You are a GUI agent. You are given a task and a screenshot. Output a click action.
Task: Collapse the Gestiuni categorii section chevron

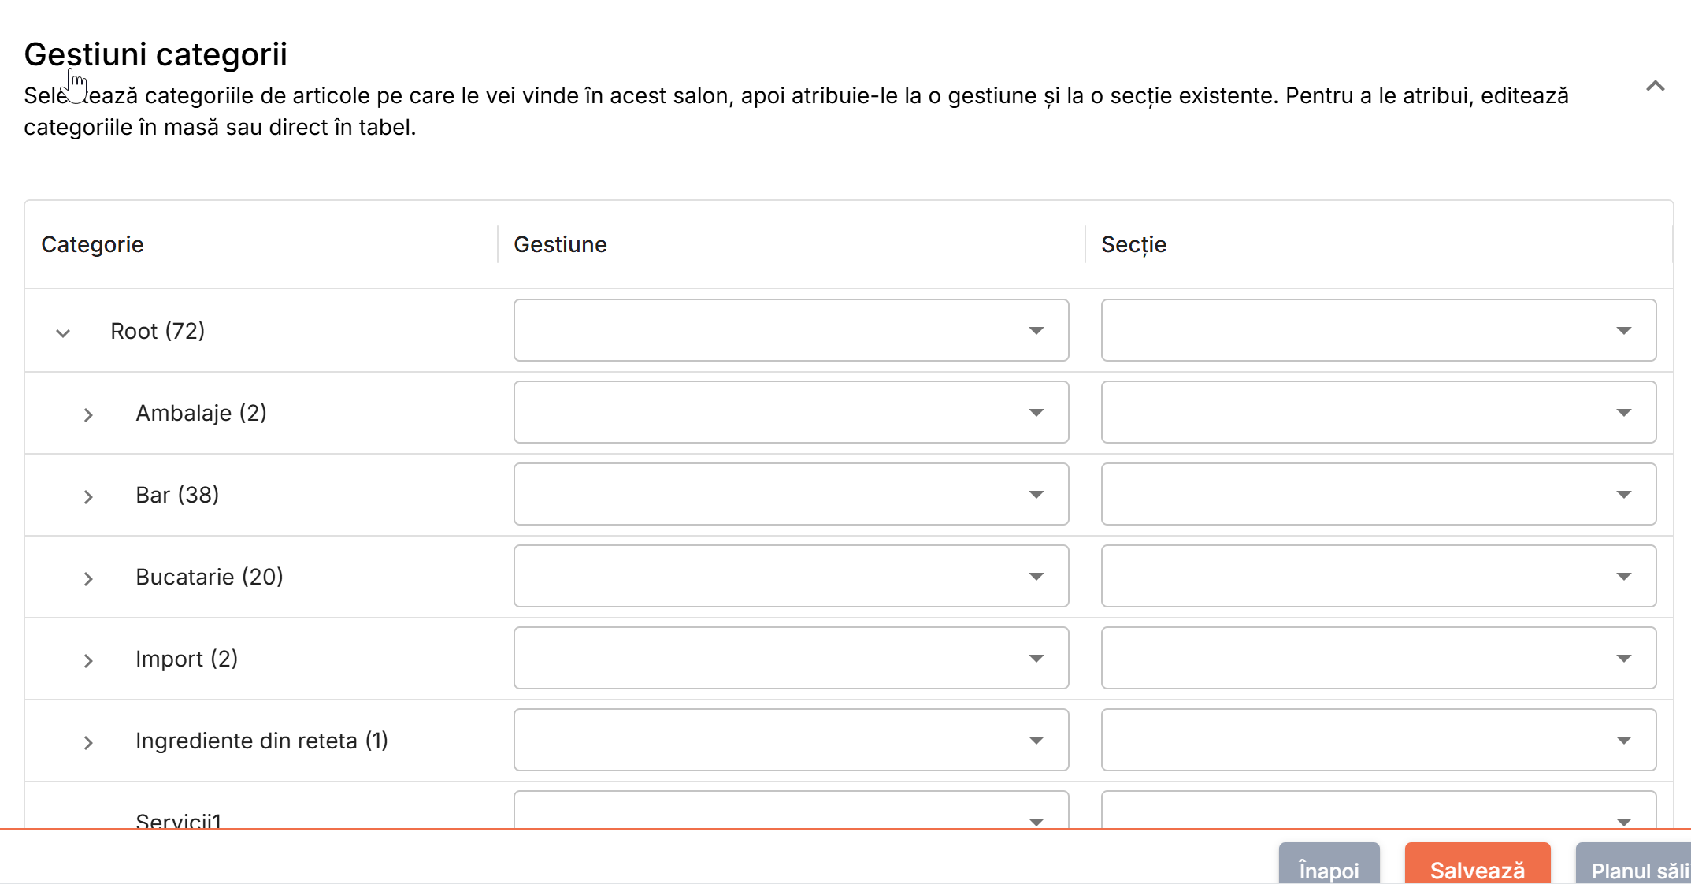pyautogui.click(x=1655, y=86)
